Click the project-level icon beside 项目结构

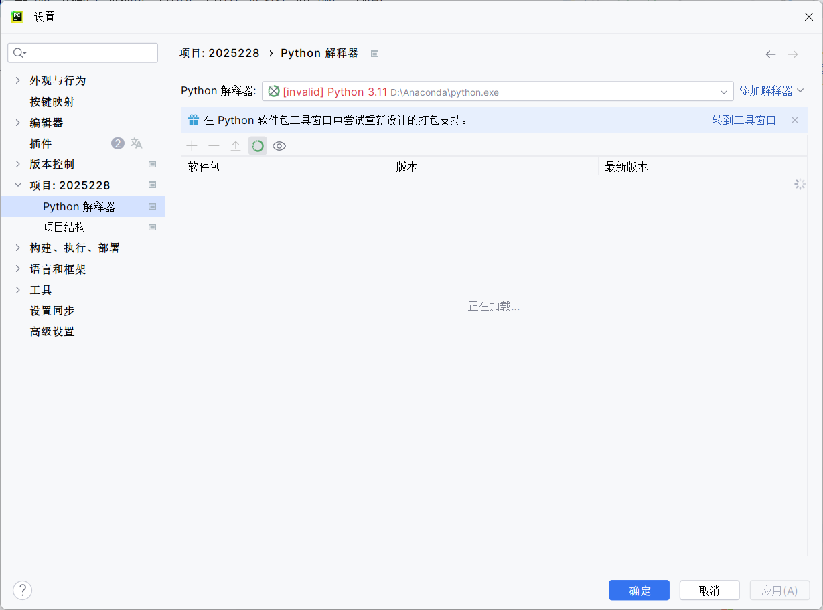coord(153,227)
